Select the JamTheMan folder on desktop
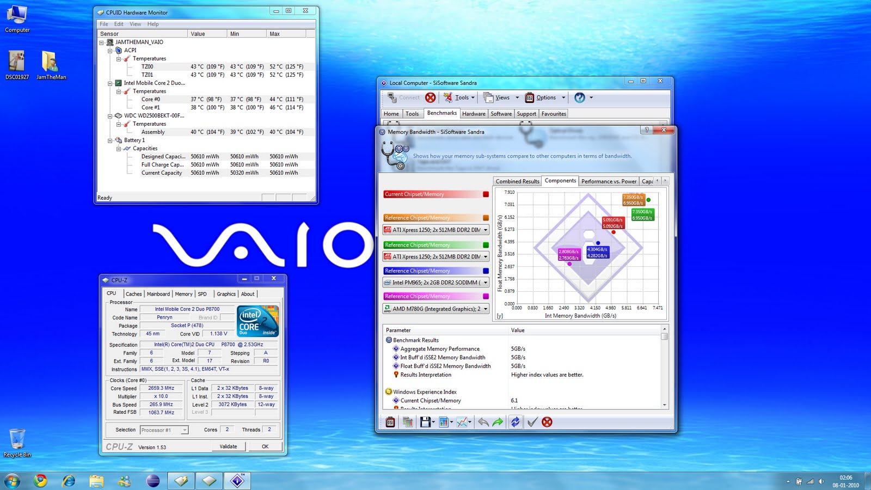The height and width of the screenshot is (490, 871). click(51, 65)
